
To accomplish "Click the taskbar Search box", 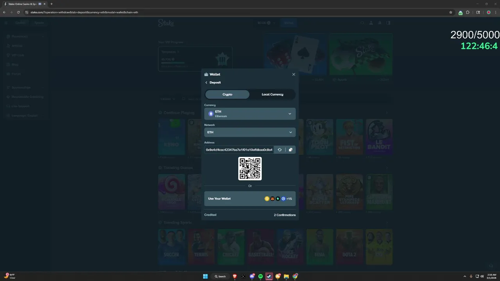I will pyautogui.click(x=220, y=276).
